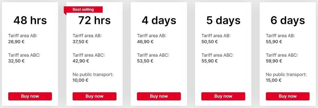Click the 59,90 € tariff ABC price

point(274,61)
